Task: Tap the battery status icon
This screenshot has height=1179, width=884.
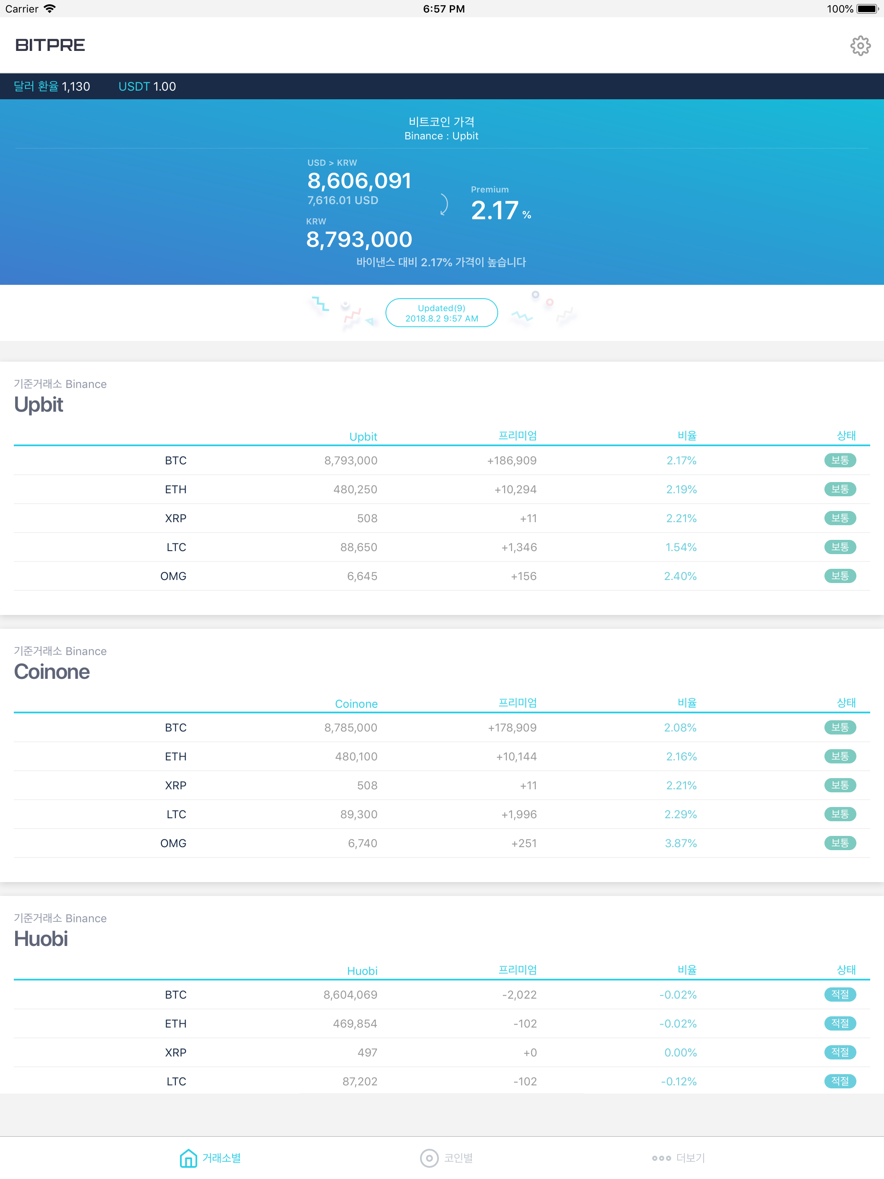Action: pos(868,9)
